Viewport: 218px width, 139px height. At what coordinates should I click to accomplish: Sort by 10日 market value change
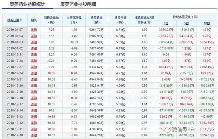point(207,23)
